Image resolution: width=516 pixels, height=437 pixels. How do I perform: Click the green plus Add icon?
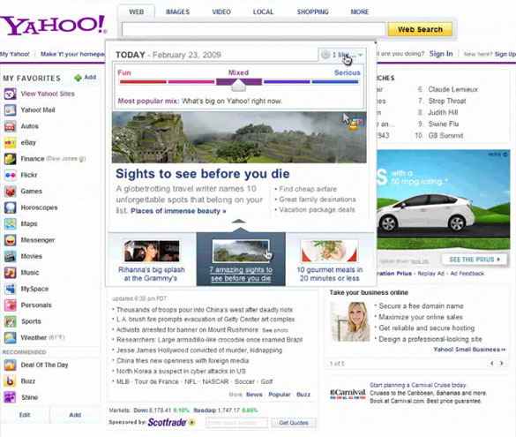click(x=78, y=78)
